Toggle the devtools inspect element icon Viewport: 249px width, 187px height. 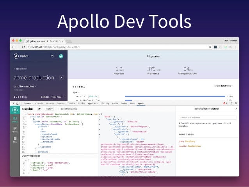13,103
